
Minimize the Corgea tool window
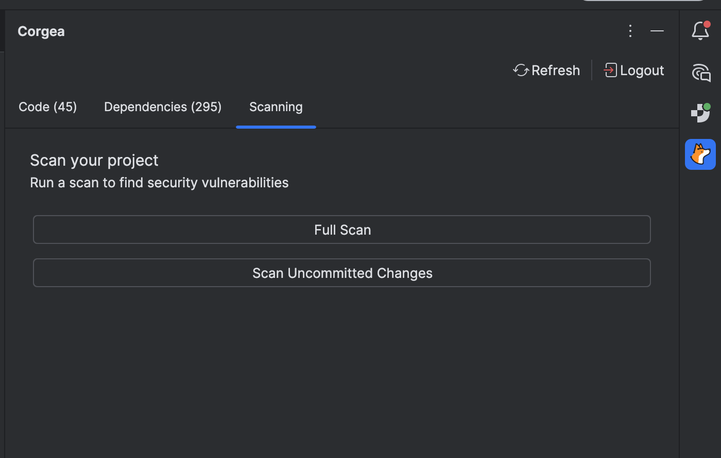point(657,31)
